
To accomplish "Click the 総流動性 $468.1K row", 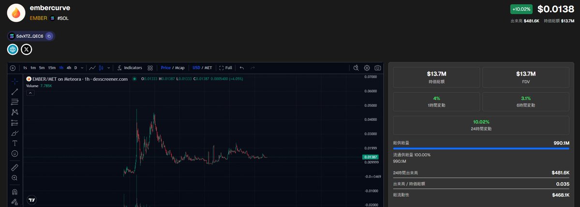I will pos(481,195).
